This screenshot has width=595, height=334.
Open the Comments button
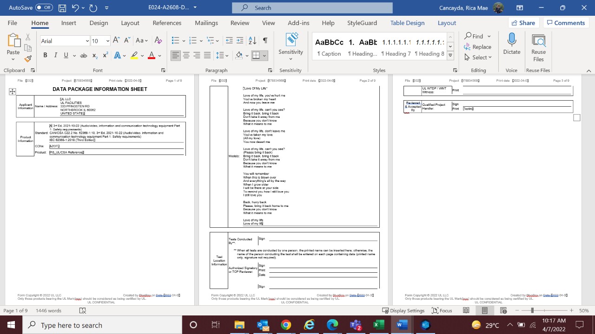565,23
